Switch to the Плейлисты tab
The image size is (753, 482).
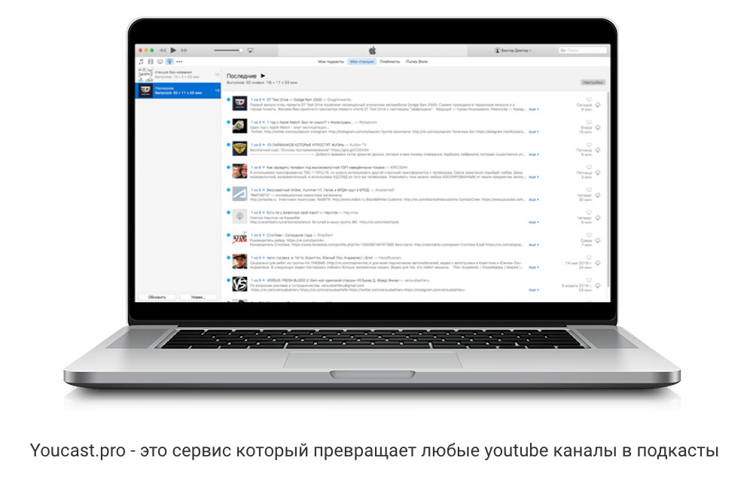[x=390, y=62]
